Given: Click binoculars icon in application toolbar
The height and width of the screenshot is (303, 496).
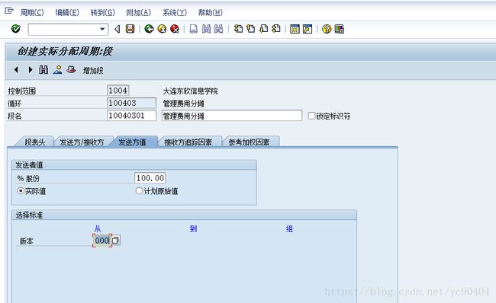Looking at the screenshot, I should pos(43,70).
